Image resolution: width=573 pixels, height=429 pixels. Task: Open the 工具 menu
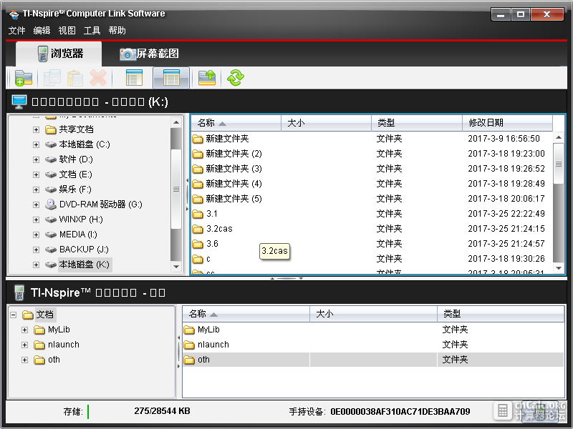click(x=92, y=31)
